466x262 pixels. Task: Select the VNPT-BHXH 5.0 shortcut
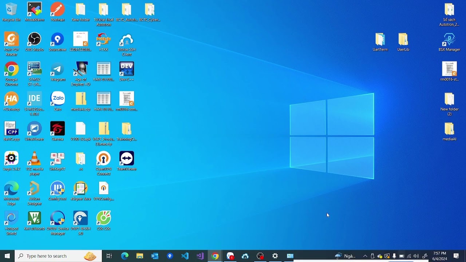click(x=80, y=223)
